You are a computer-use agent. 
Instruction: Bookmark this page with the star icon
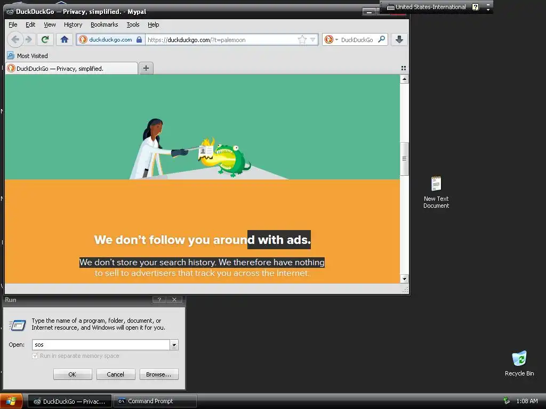[302, 39]
